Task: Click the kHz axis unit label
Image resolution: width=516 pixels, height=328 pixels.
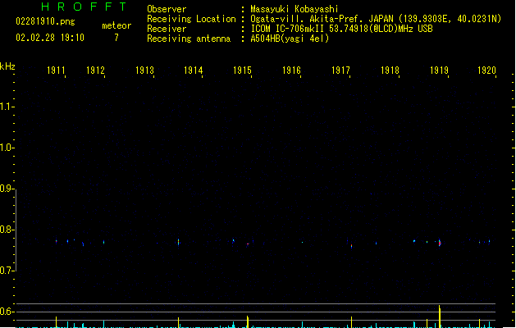Action: (7, 66)
